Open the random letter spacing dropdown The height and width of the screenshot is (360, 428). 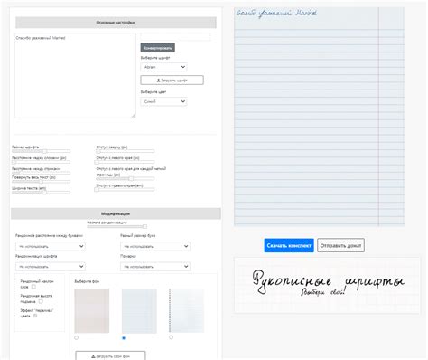click(51, 246)
